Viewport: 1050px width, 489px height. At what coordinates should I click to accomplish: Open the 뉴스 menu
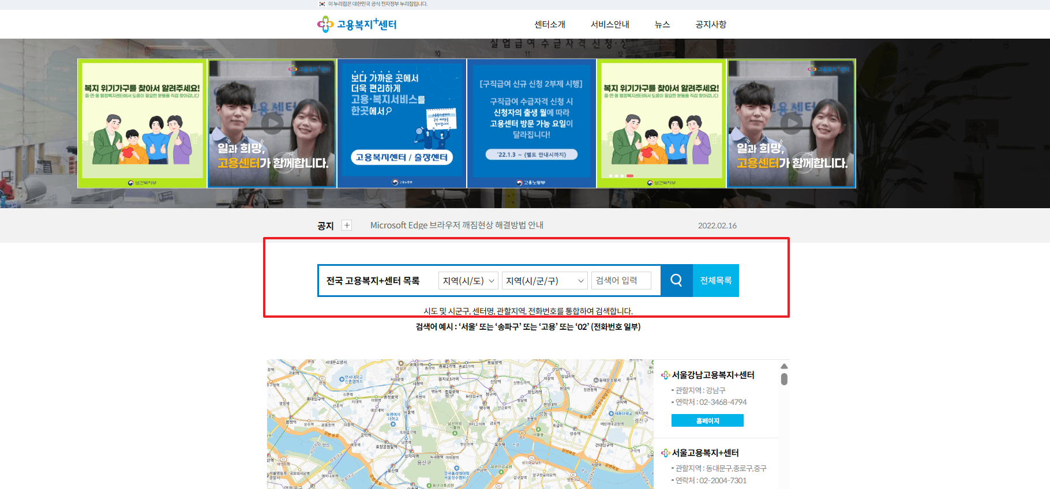pyautogui.click(x=662, y=24)
